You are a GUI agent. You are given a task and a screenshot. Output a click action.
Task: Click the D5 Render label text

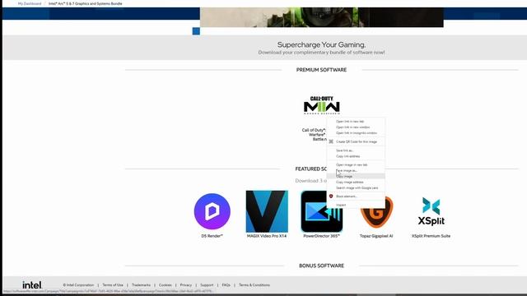click(212, 236)
